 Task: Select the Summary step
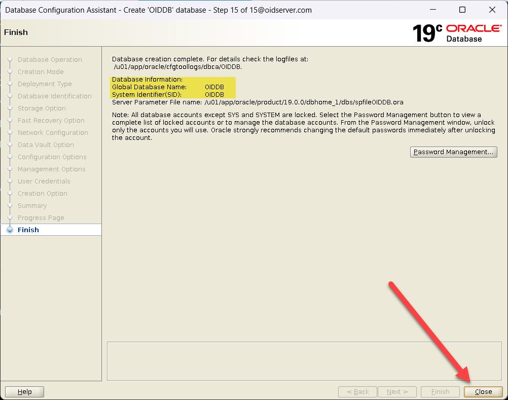coord(32,205)
